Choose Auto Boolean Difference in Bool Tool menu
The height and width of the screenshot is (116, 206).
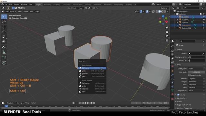(92, 68)
